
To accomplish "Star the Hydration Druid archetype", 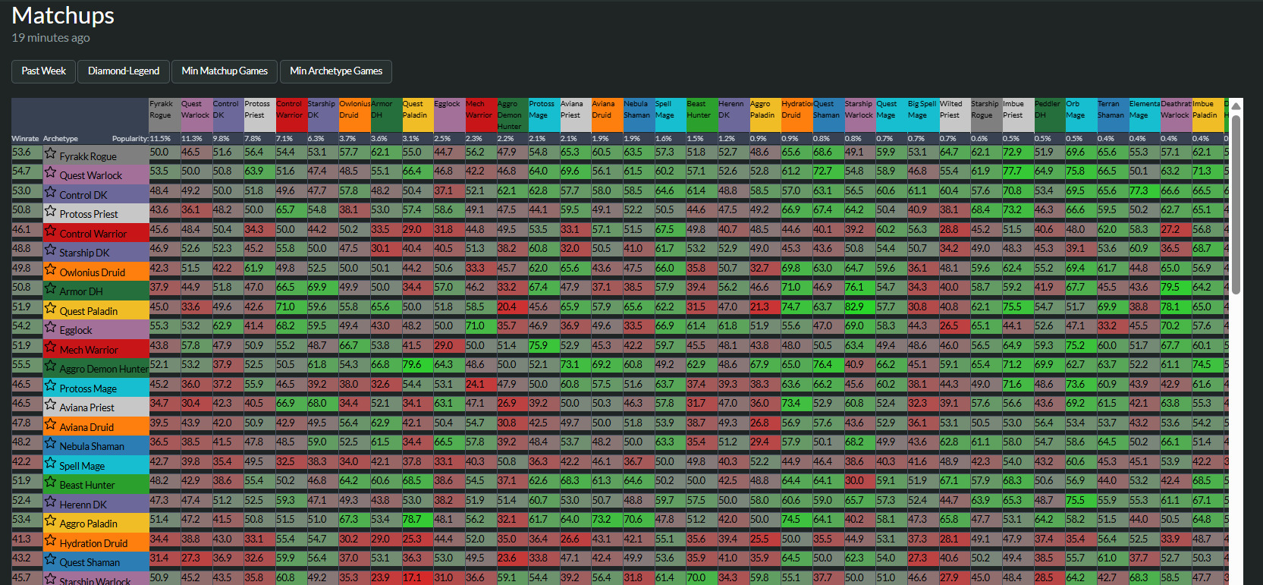I will [x=51, y=541].
